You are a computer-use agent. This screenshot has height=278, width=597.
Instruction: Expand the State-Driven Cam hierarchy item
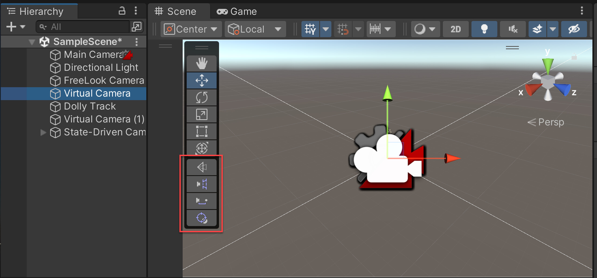[43, 132]
